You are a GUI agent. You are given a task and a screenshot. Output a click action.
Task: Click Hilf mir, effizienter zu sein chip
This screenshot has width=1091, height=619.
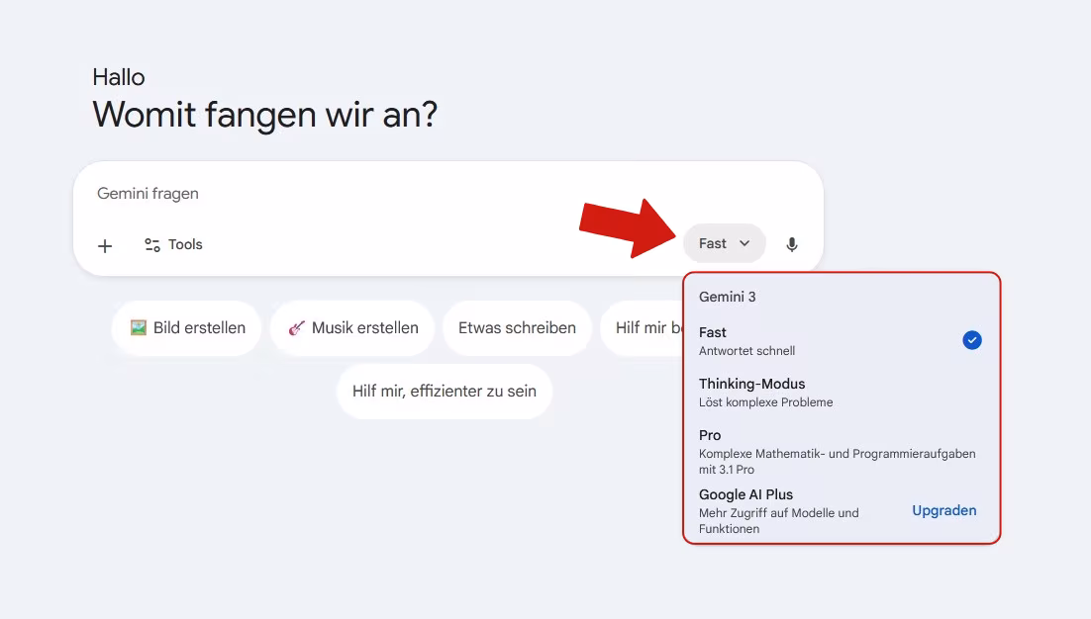click(444, 392)
